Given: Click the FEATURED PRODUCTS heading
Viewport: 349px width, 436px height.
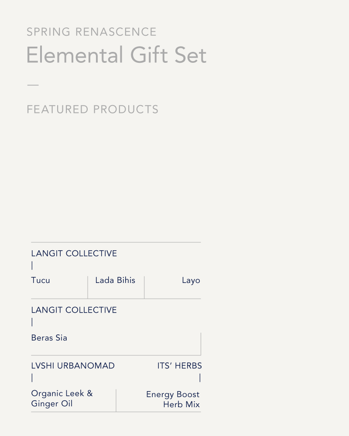Looking at the screenshot, I should pos(92,109).
